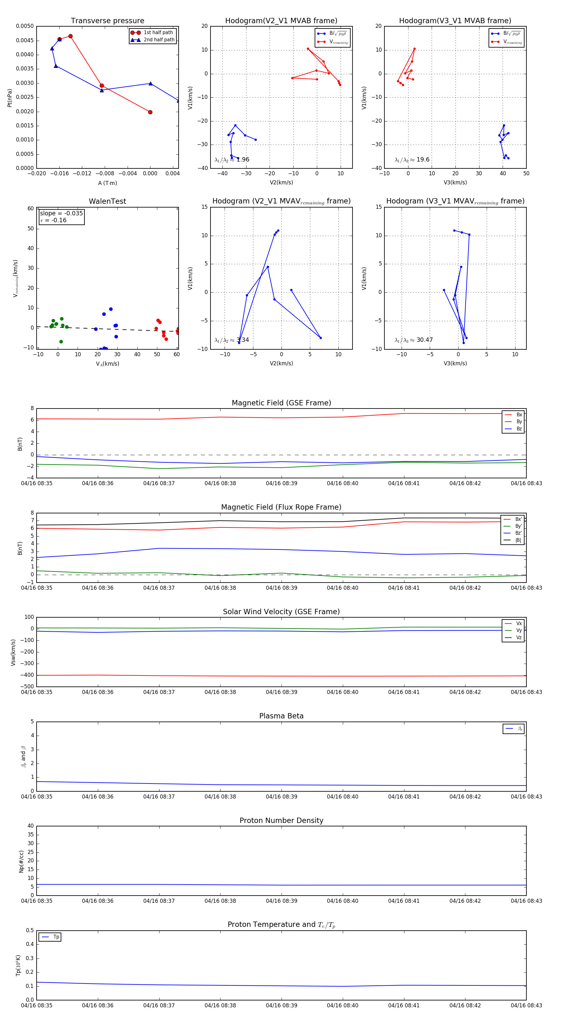Click 'λ1/λ2 ≈ 1.96' annotation

coord(231,160)
